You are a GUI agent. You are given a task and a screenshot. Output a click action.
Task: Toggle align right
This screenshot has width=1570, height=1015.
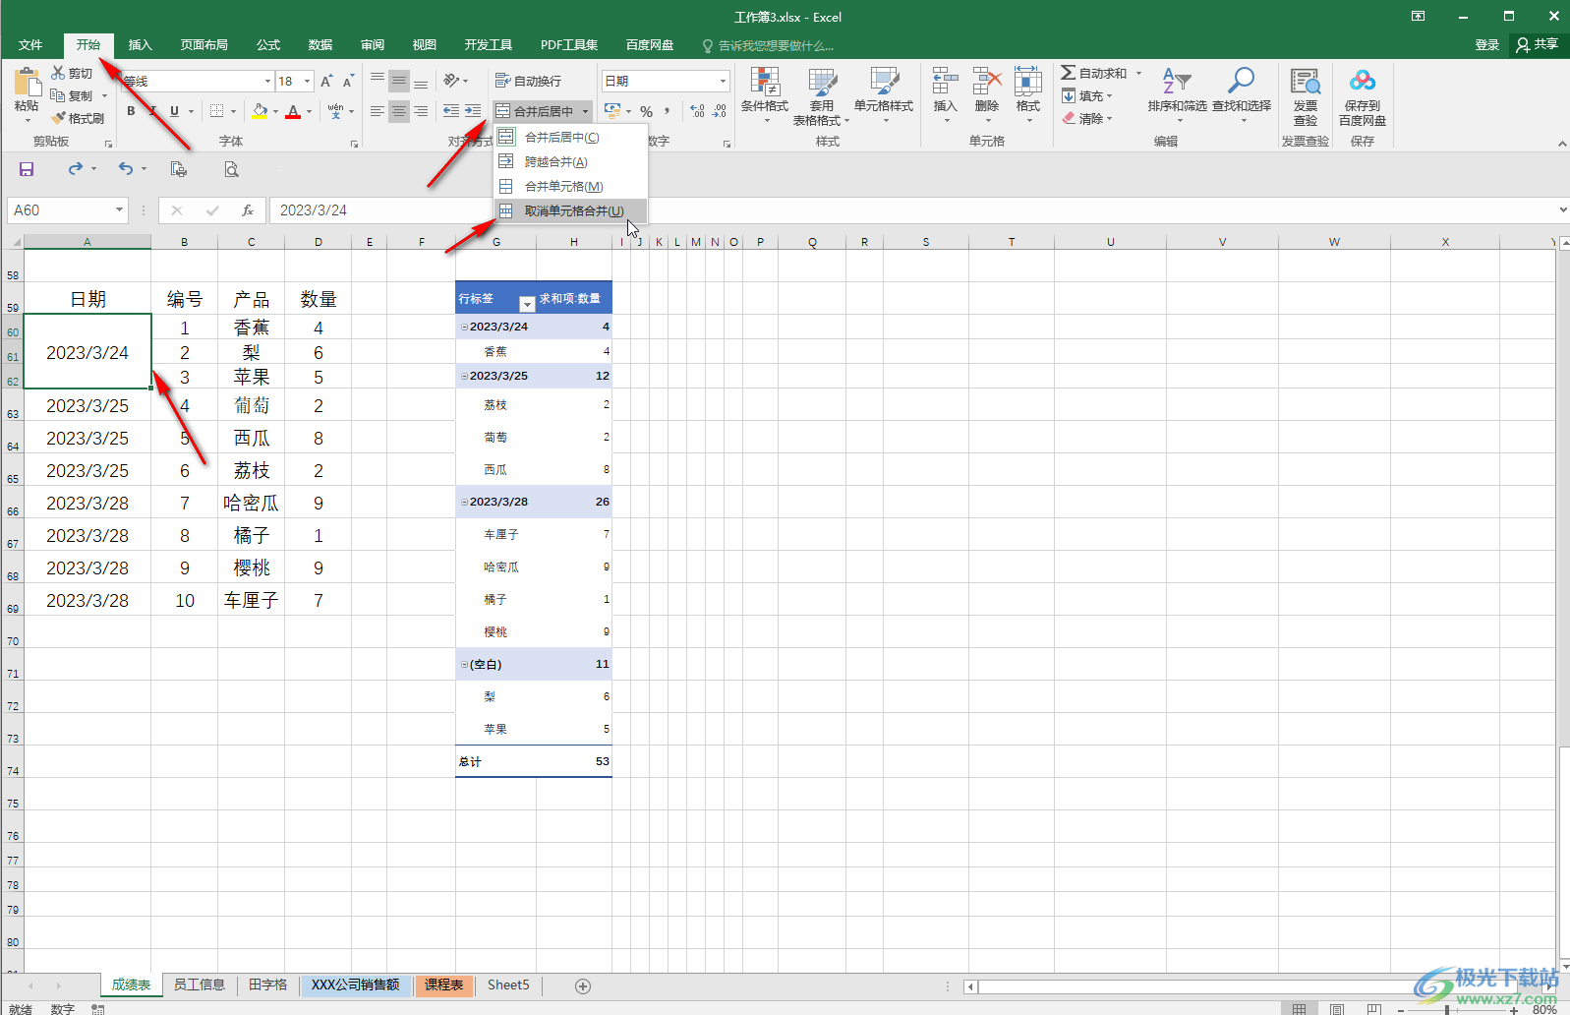click(421, 111)
